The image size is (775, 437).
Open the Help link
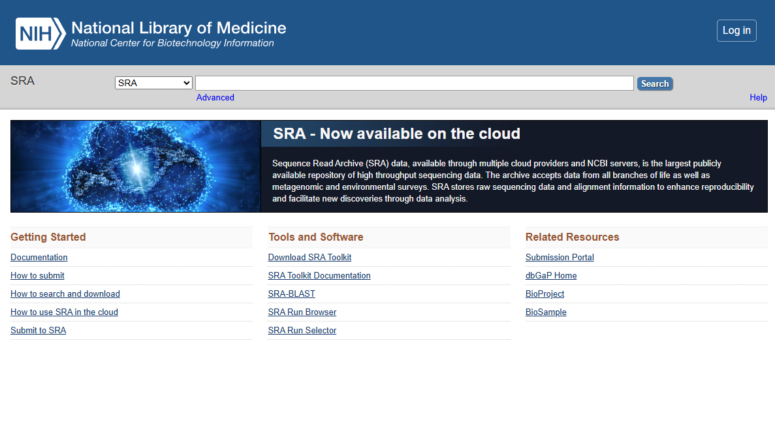tap(758, 97)
